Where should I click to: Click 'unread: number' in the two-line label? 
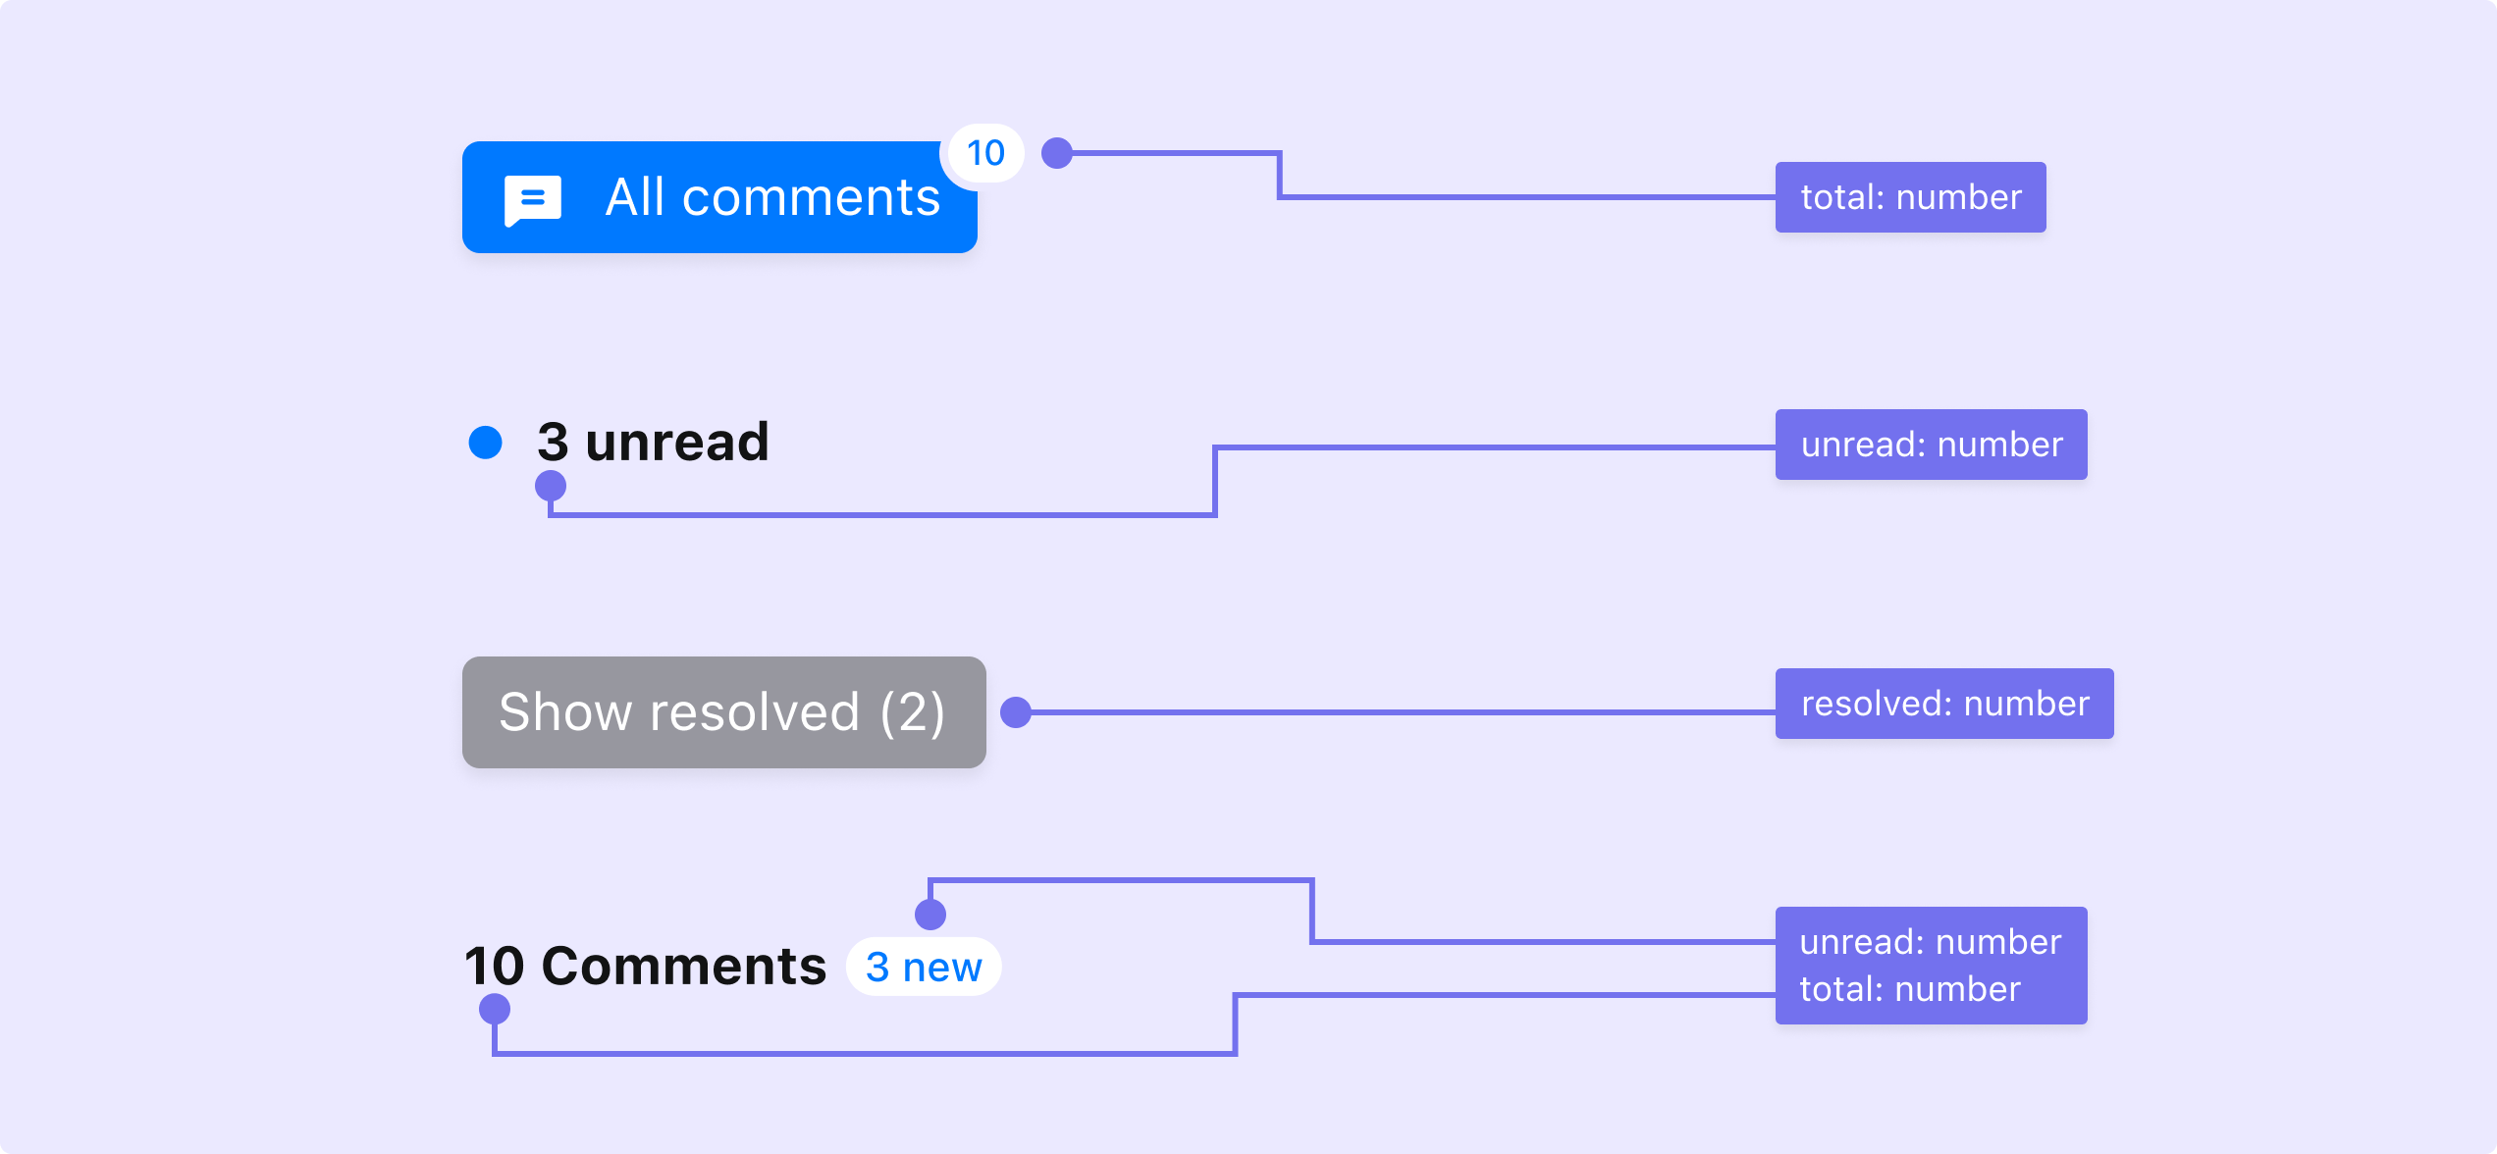coord(1930,942)
